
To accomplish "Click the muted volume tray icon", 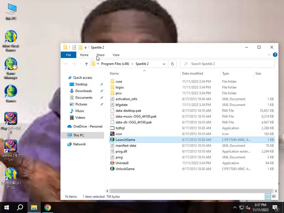I will click(x=248, y=207).
